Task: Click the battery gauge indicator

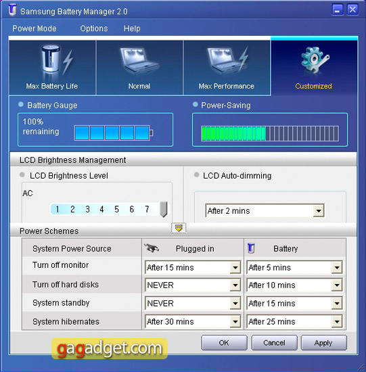Action: (114, 133)
